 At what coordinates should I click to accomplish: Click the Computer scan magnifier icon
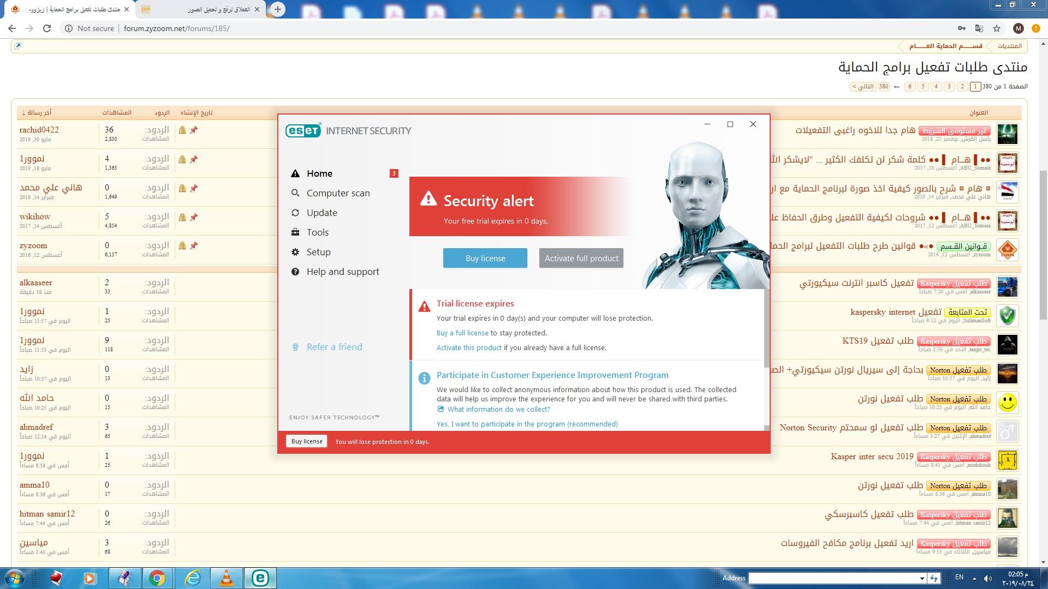click(295, 193)
